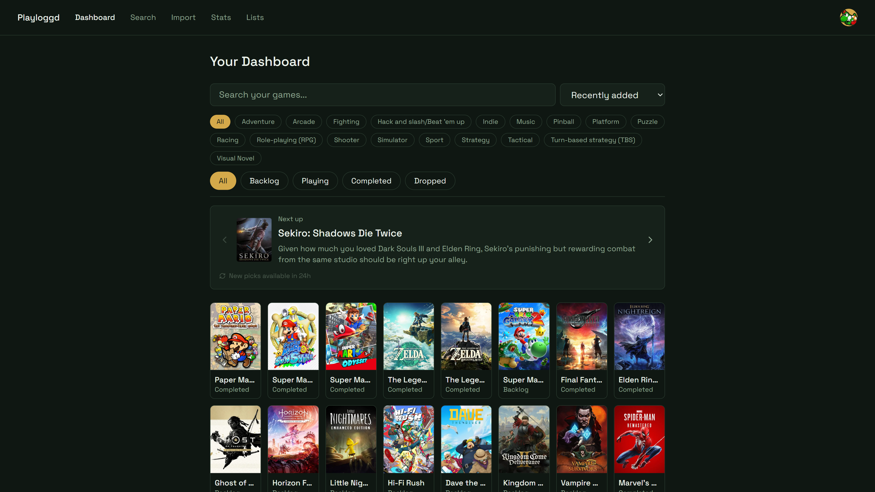Open the user profile avatar menu
The image size is (875, 492).
tap(848, 17)
